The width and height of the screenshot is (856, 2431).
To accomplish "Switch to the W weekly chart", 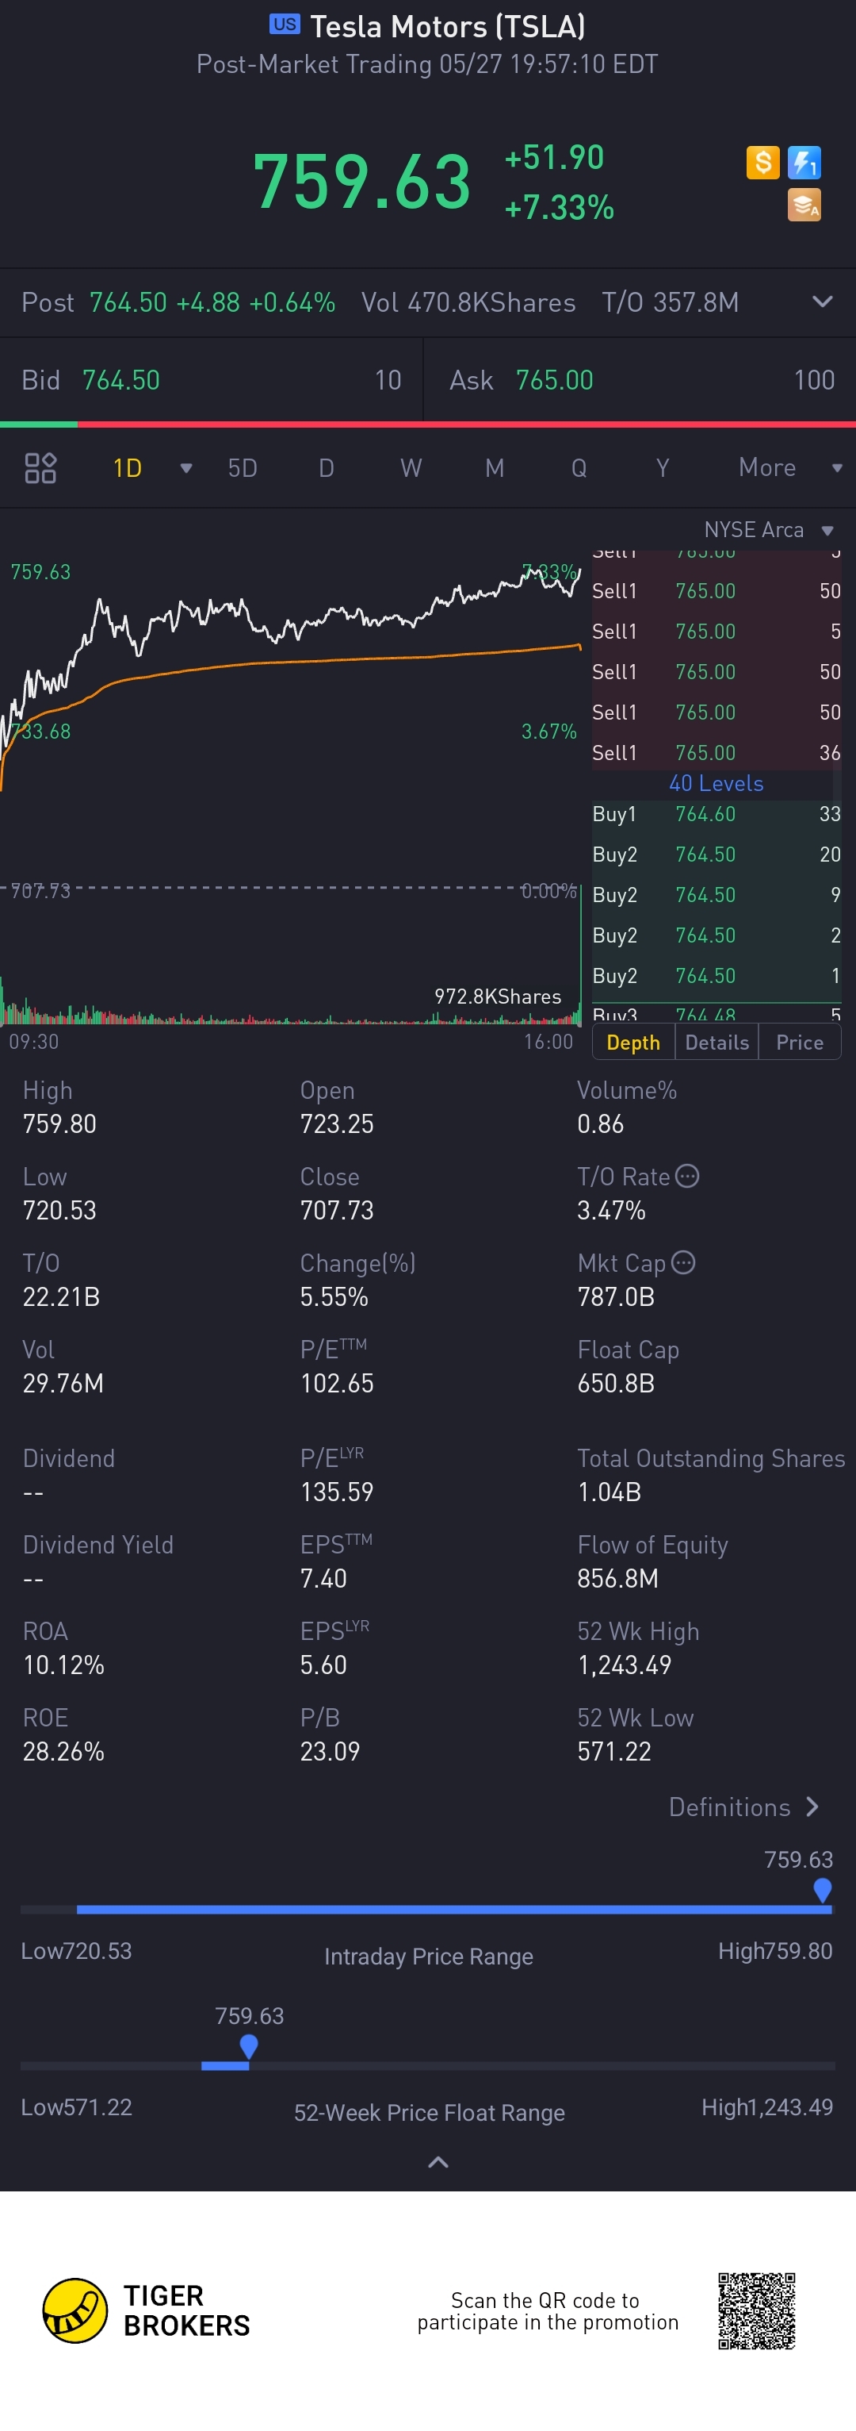I will point(411,468).
